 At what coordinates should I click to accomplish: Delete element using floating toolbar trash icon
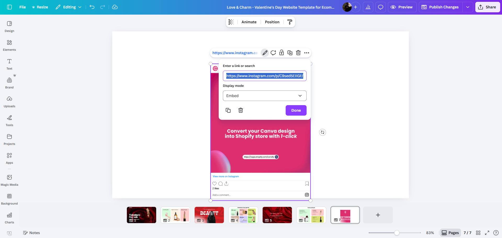click(298, 53)
